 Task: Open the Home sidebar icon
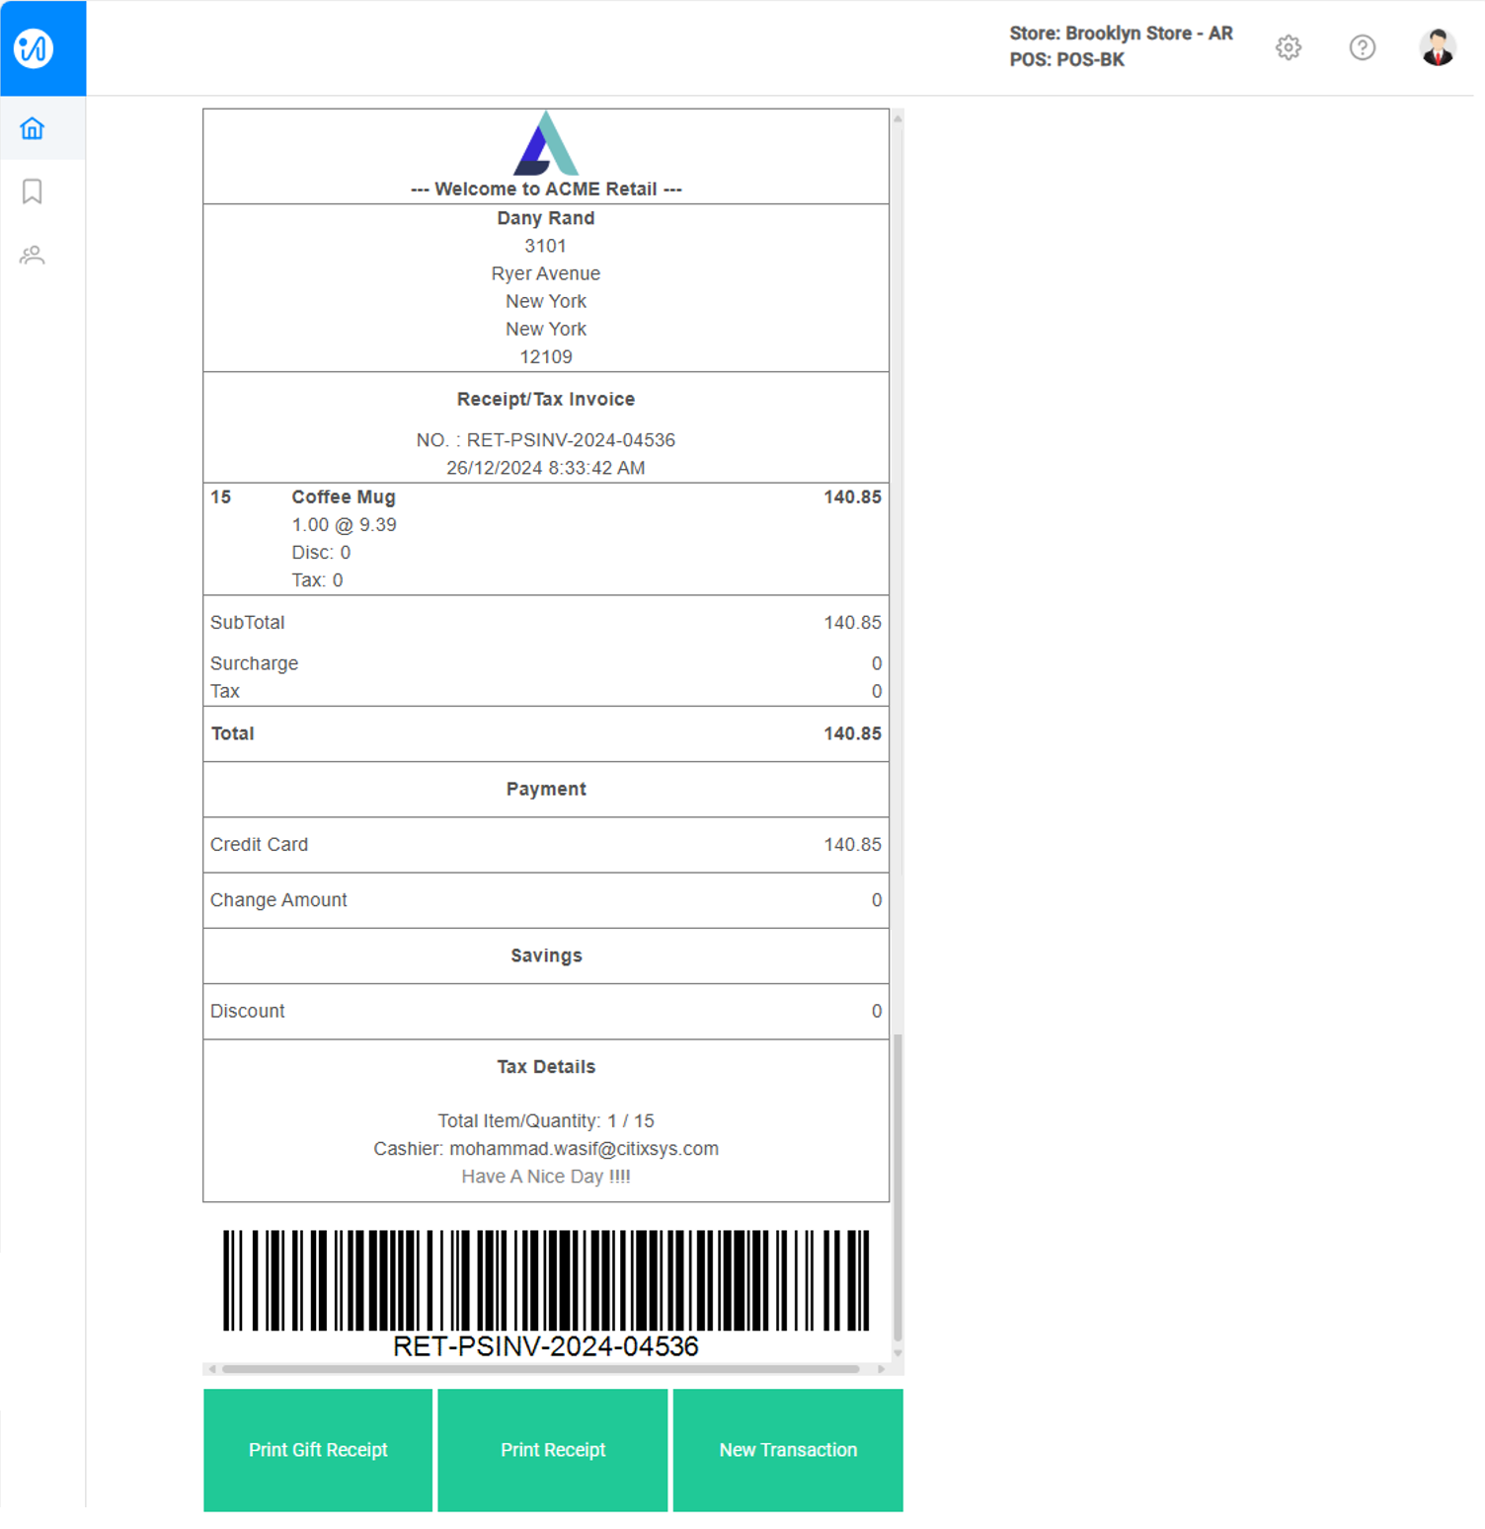33,128
